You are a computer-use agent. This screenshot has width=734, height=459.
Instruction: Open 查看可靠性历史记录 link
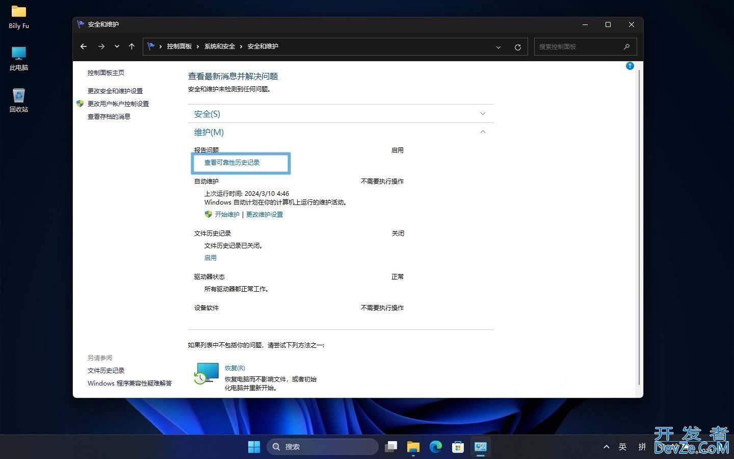coord(232,163)
